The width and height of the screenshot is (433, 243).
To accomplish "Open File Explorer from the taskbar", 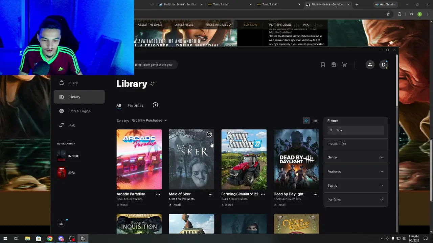I will click(x=28, y=239).
